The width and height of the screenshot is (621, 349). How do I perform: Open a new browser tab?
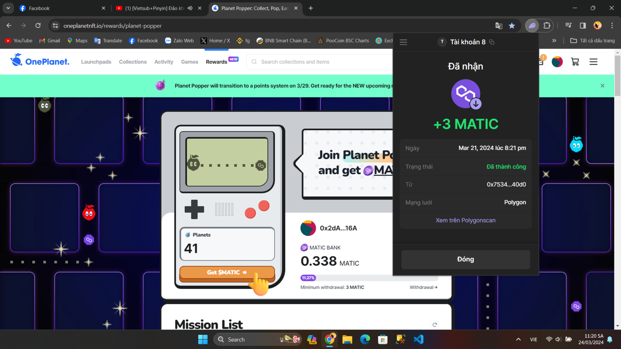pos(310,8)
